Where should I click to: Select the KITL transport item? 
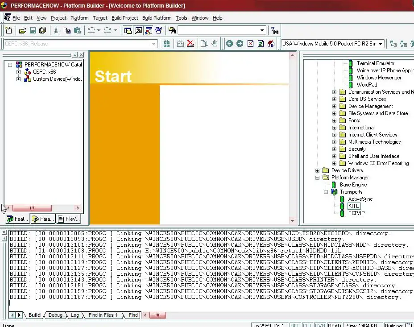pos(353,206)
